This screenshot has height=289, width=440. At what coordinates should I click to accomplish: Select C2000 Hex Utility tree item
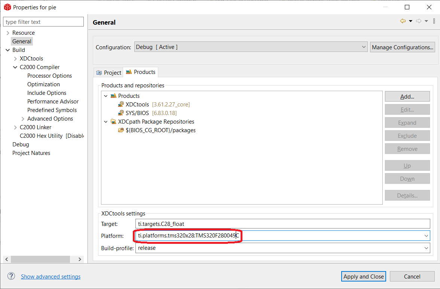point(52,136)
